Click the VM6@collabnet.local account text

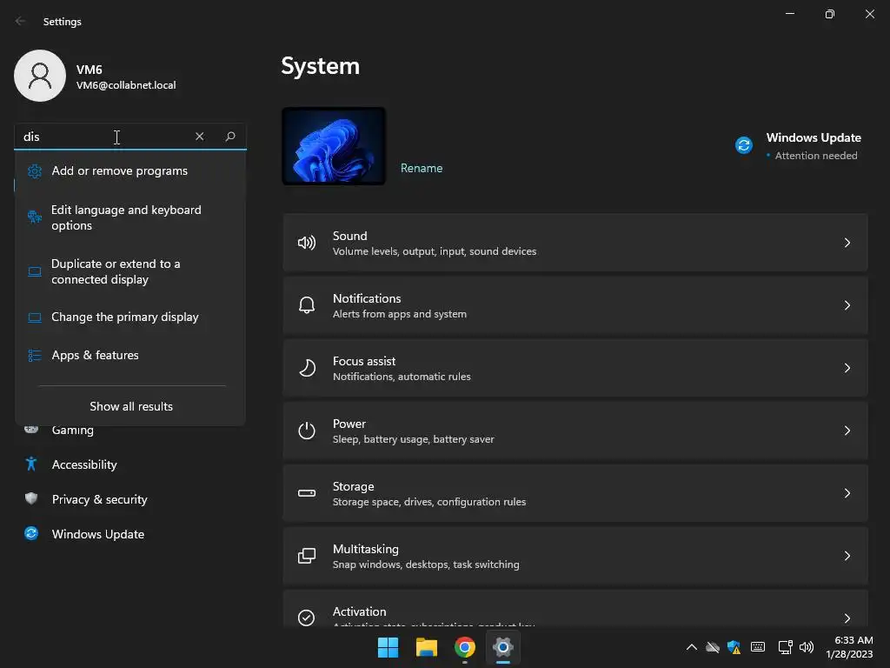(x=126, y=85)
